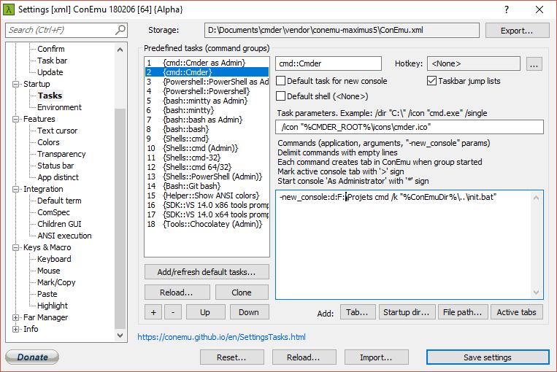This screenshot has height=372, width=557.
Task: Open ComSpec settings page
Action: pos(53,212)
